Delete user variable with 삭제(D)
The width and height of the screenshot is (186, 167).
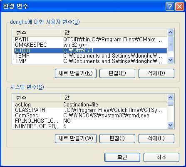[x=156, y=73]
